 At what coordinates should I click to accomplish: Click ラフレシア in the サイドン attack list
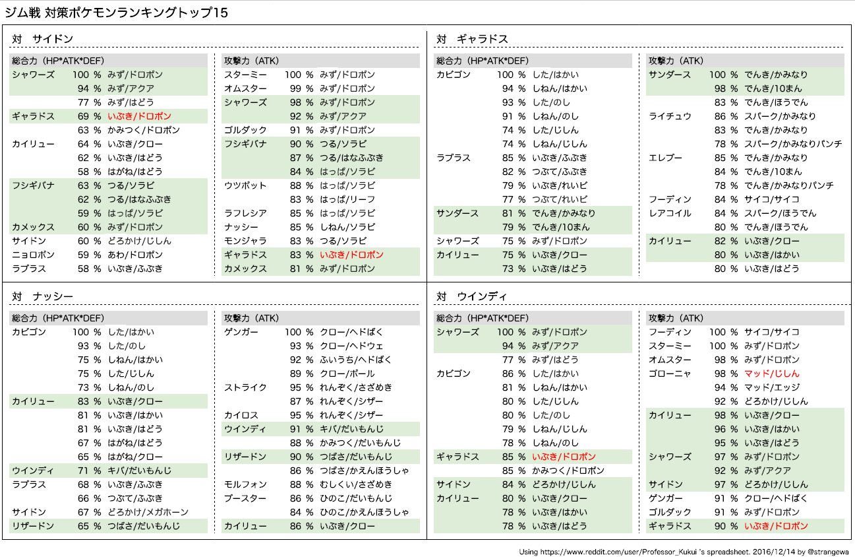coord(245,213)
